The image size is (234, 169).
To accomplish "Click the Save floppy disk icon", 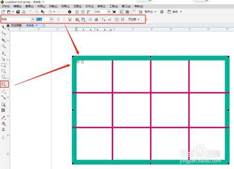I will pyautogui.click(x=18, y=12).
